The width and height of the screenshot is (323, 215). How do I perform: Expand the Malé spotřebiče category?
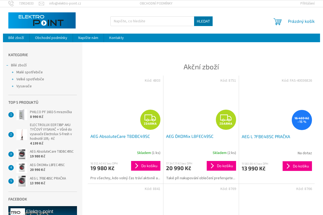pyautogui.click(x=13, y=72)
